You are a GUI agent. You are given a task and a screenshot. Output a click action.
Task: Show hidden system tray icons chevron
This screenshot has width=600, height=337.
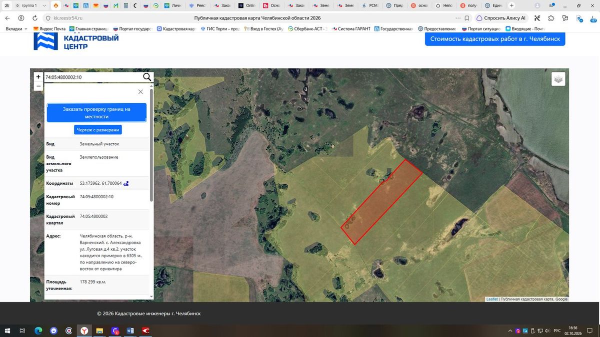[510, 331]
